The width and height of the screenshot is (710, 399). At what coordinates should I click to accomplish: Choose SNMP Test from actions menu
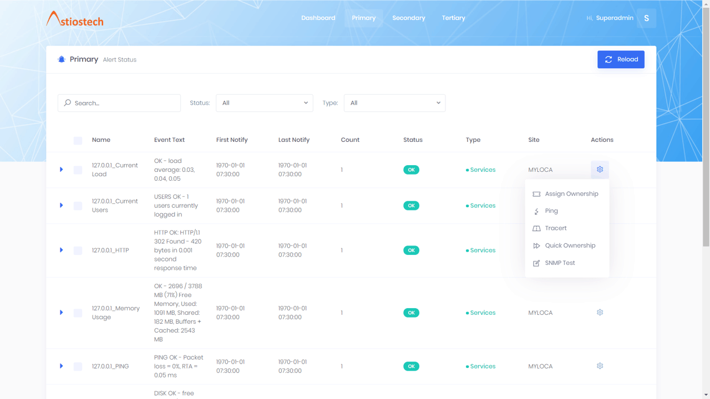point(567,263)
